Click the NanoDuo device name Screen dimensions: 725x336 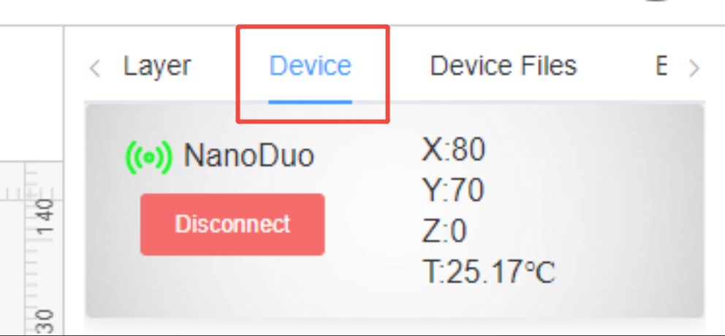[248, 156]
